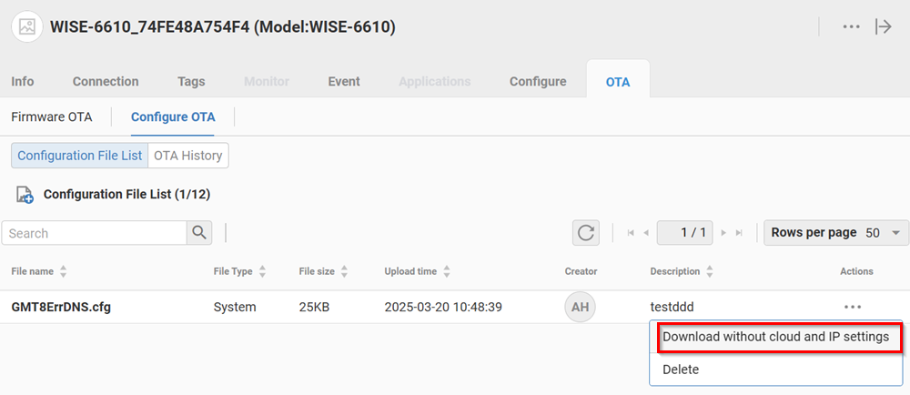Go to the first page arrow
Screen dimensions: 910x395
631,233
